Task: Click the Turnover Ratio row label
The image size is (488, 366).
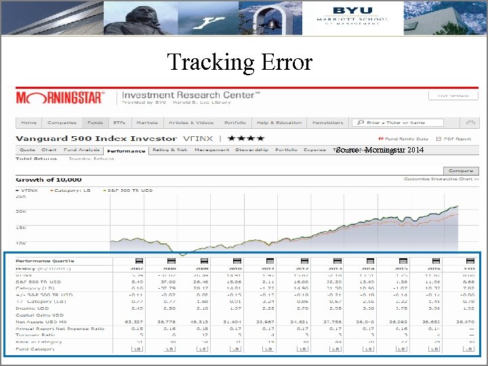Action: pyautogui.click(x=35, y=335)
